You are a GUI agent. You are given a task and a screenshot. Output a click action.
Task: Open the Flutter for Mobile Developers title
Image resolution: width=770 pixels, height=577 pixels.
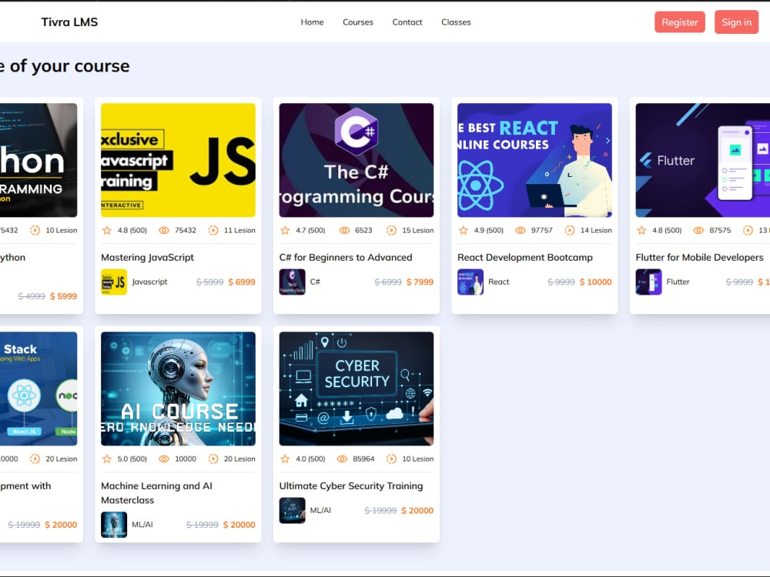coord(699,257)
